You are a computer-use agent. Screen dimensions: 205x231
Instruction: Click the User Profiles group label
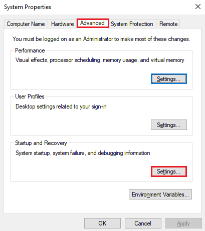pos(30,96)
